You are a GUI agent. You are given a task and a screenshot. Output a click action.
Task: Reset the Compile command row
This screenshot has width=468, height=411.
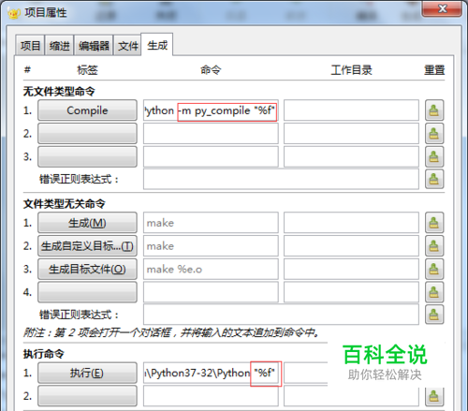[434, 110]
